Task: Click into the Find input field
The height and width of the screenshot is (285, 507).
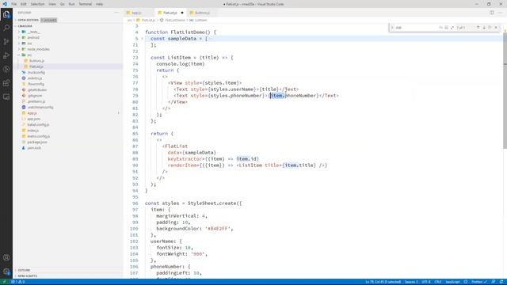Action: click(417, 28)
